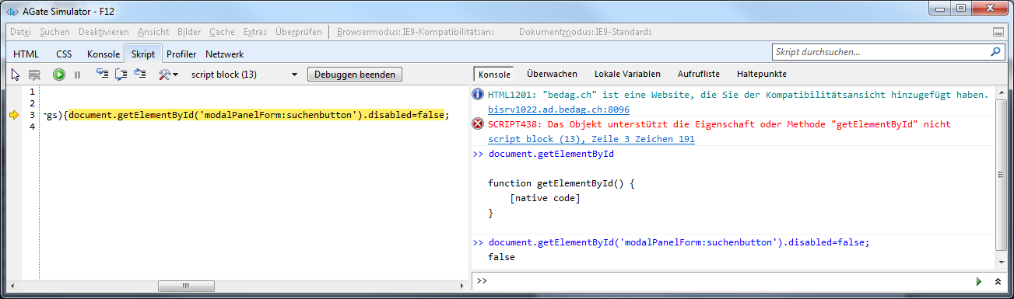Change Dokumentmodus IE9-Standards setting

[x=585, y=32]
